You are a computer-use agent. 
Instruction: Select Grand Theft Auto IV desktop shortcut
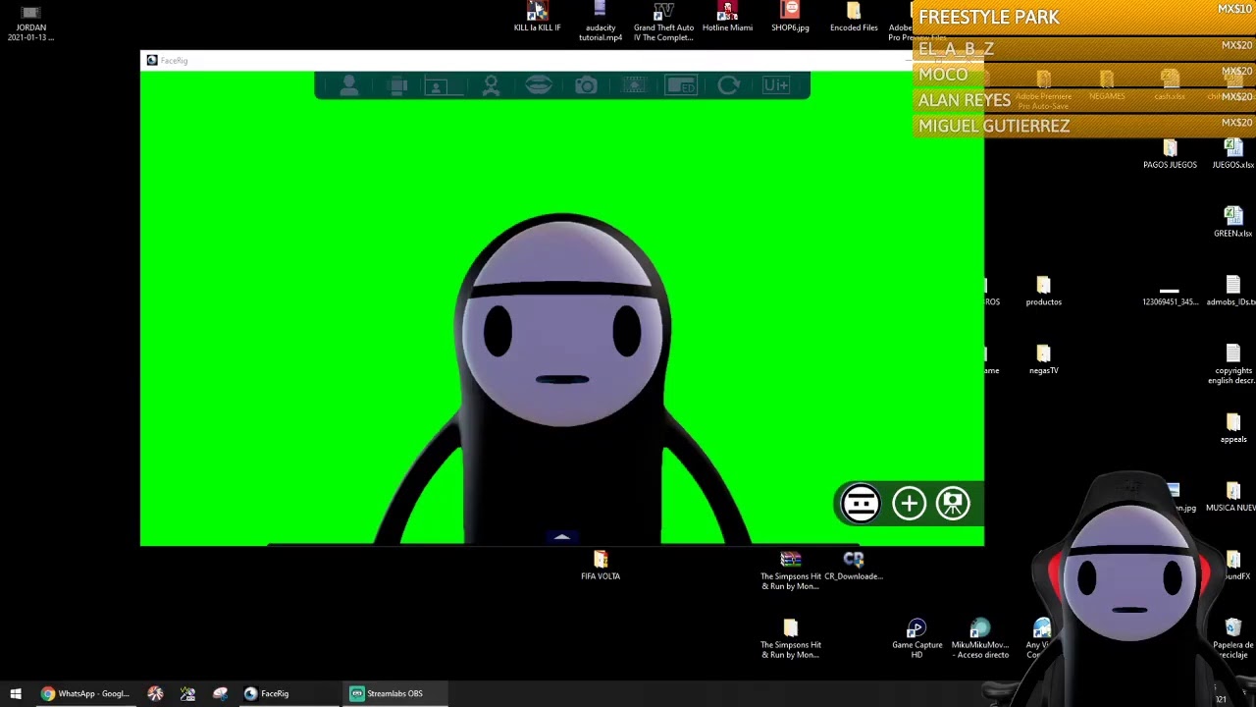[x=663, y=22]
